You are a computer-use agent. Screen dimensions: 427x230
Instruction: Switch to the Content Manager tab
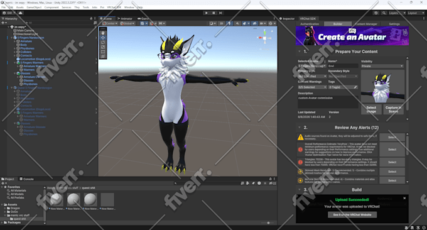point(365,24)
